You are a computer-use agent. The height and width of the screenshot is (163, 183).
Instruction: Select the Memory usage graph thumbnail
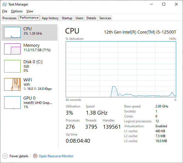pos(12,49)
